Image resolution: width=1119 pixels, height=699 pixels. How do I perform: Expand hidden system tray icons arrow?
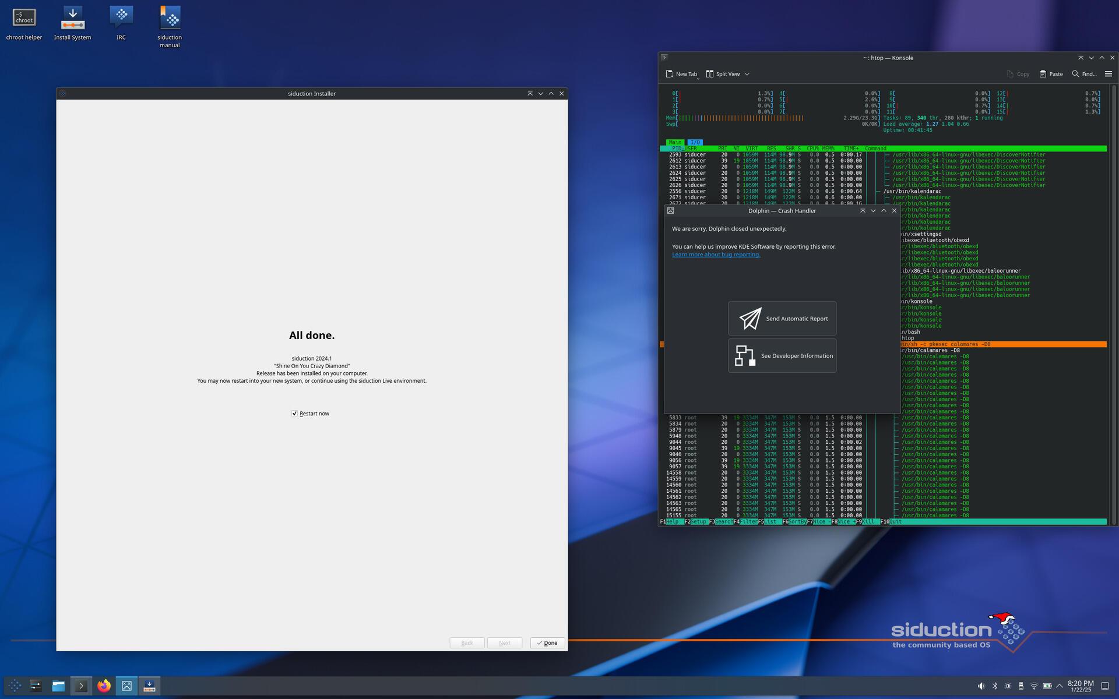coord(1060,686)
